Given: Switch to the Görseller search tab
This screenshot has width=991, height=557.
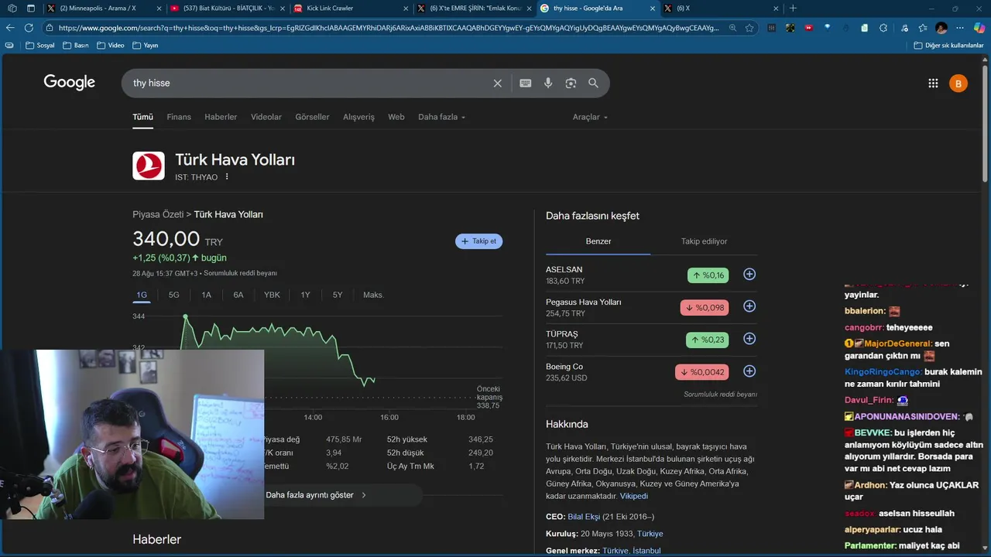Looking at the screenshot, I should coord(312,117).
